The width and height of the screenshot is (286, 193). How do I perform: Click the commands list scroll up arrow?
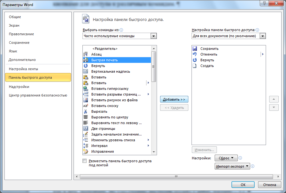click(x=153, y=49)
